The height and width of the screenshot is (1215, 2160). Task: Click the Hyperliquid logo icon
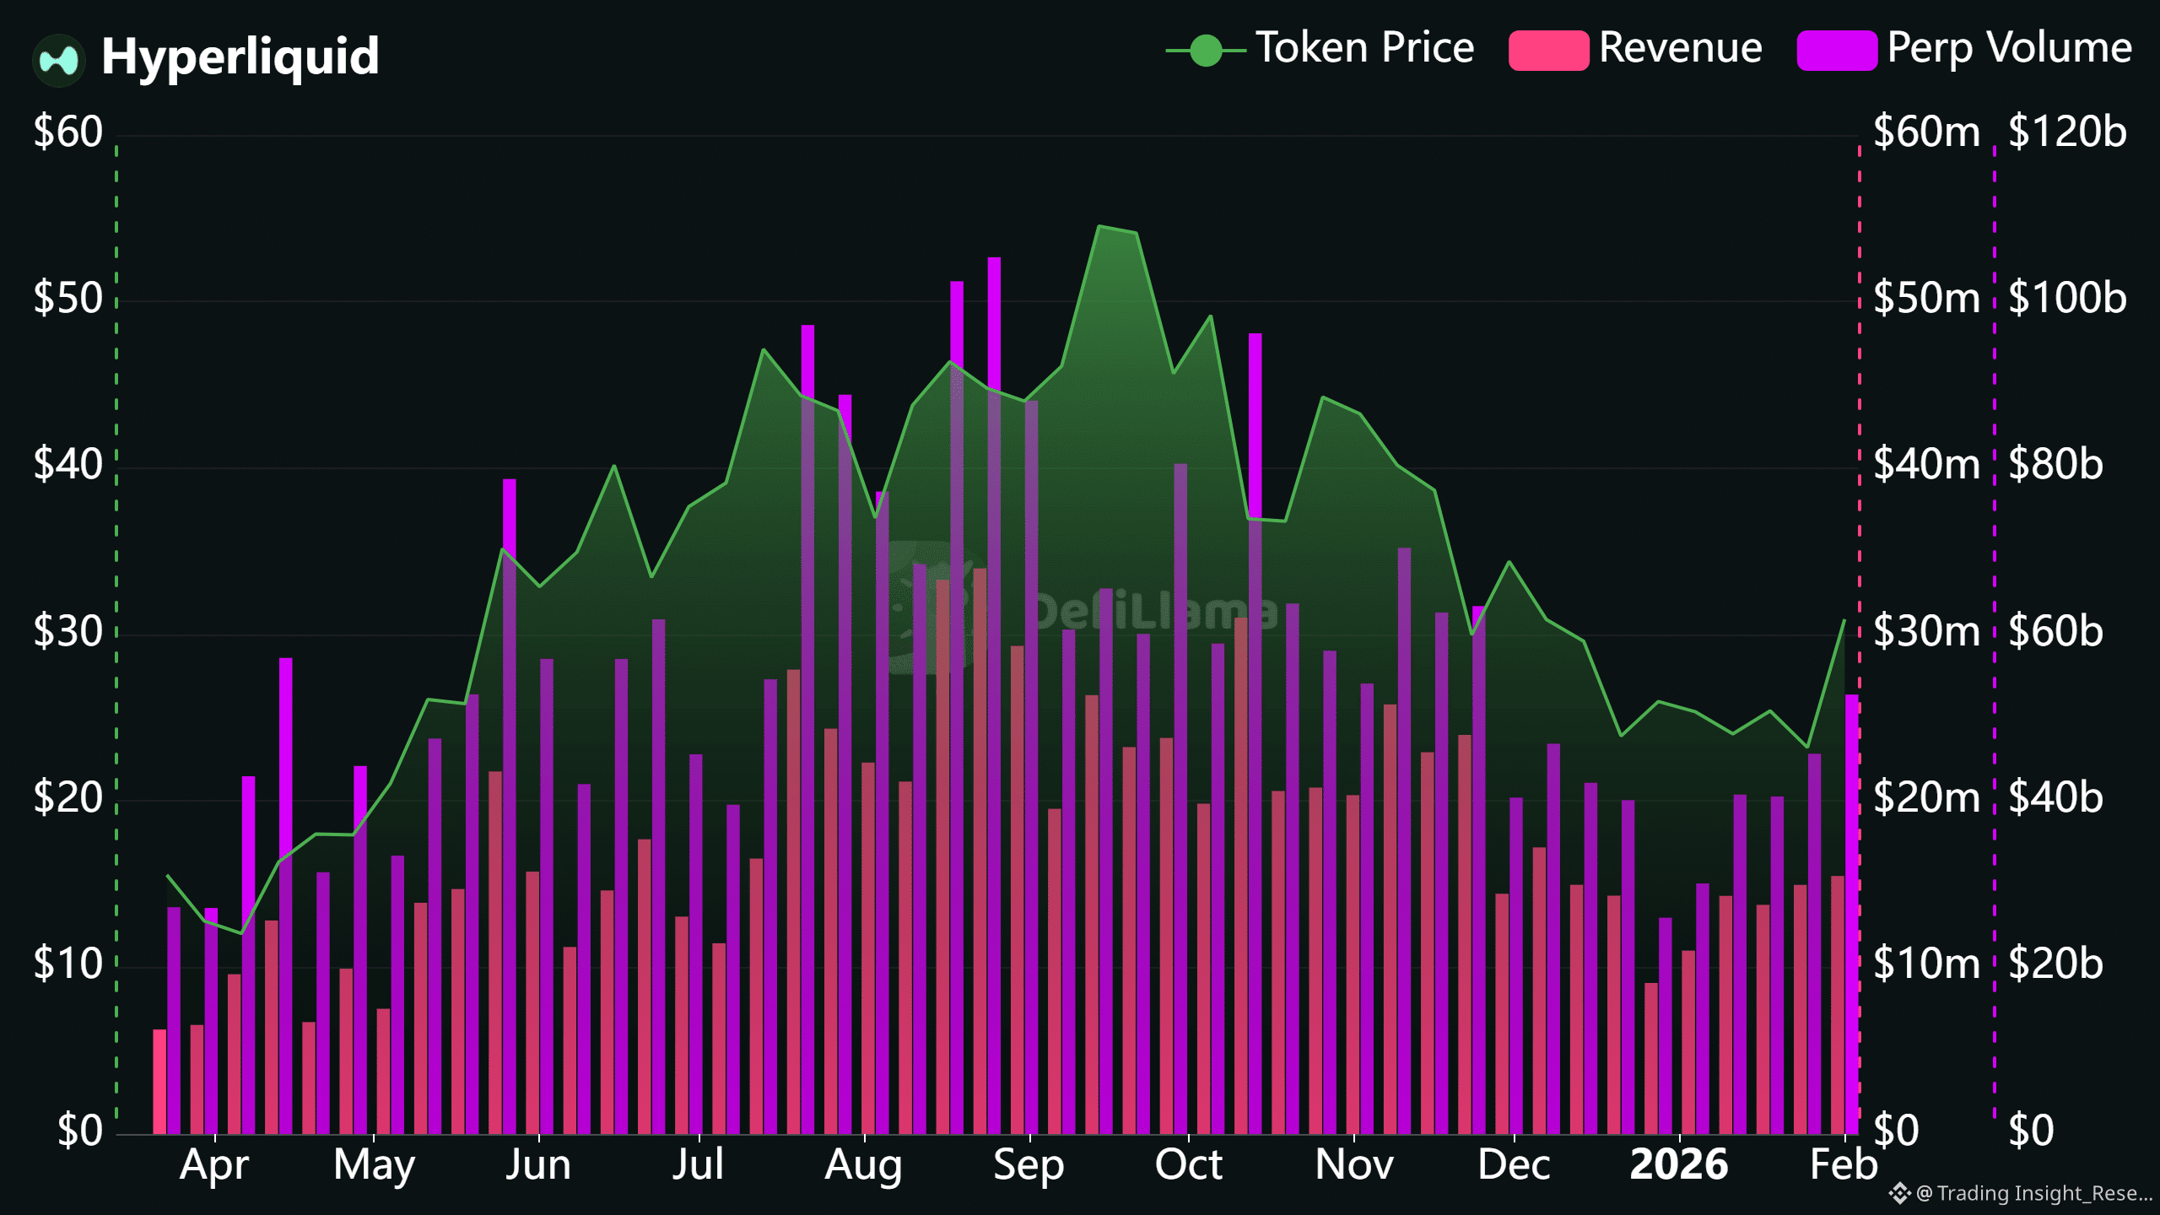pyautogui.click(x=58, y=59)
